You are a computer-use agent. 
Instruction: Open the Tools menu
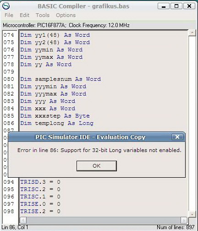43,15
